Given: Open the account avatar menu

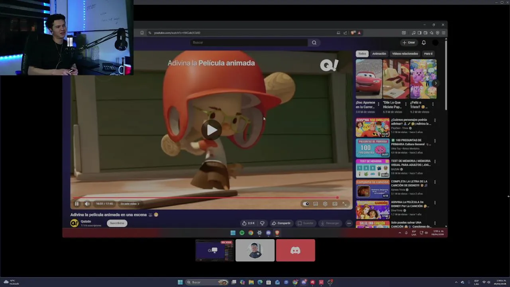Looking at the screenshot, I should coord(435,43).
